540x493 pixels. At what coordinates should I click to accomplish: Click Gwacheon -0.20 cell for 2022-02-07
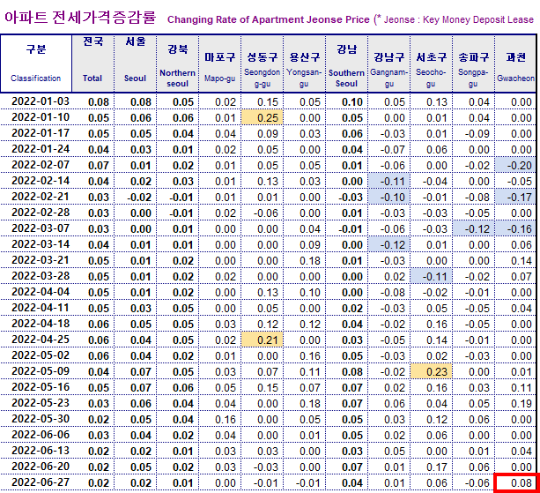pyautogui.click(x=515, y=165)
